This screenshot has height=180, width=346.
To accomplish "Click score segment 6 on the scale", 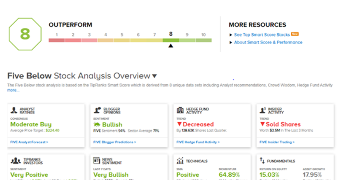I will (x=138, y=40).
